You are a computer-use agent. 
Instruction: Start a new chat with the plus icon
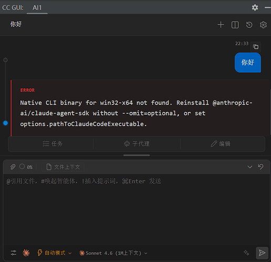click(221, 25)
